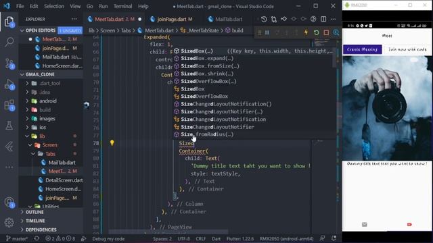Open the Selection menu
The width and height of the screenshot is (433, 243).
click(54, 6)
